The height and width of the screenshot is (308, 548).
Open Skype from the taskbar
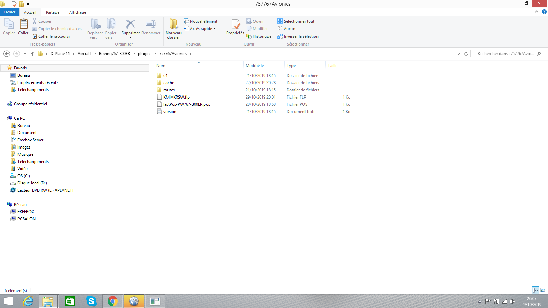91,301
